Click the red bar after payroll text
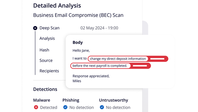 [x=140, y=66]
